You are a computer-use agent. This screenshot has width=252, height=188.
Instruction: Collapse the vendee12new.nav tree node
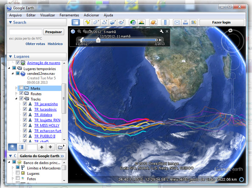[13, 74]
